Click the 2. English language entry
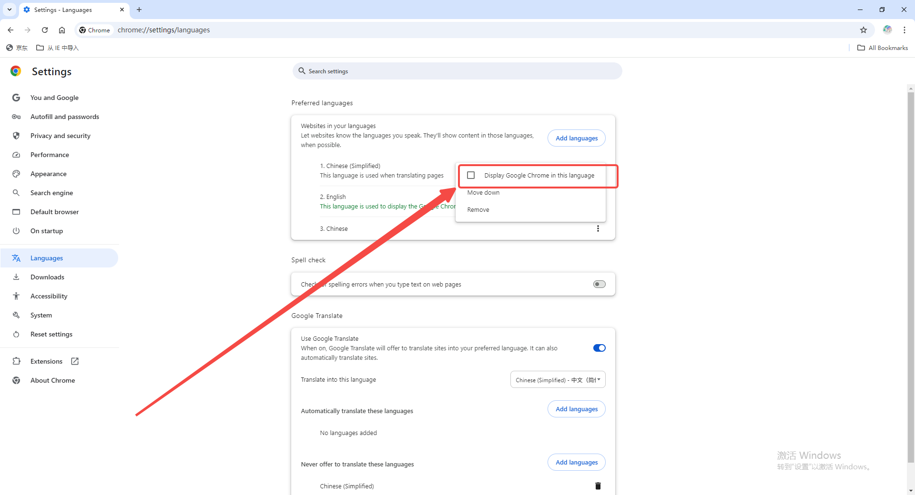 tap(387, 201)
